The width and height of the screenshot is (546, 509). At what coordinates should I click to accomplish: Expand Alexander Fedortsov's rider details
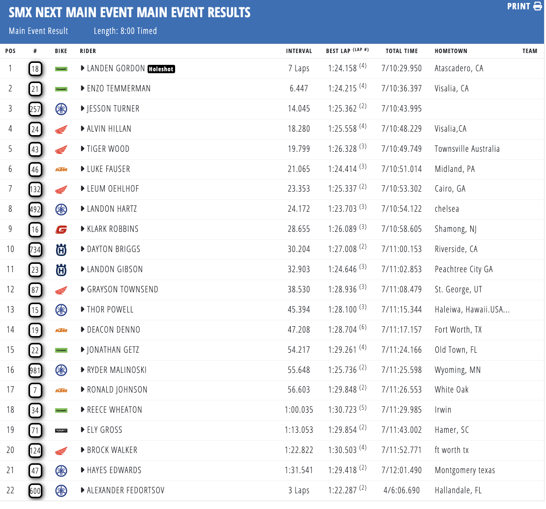click(83, 491)
